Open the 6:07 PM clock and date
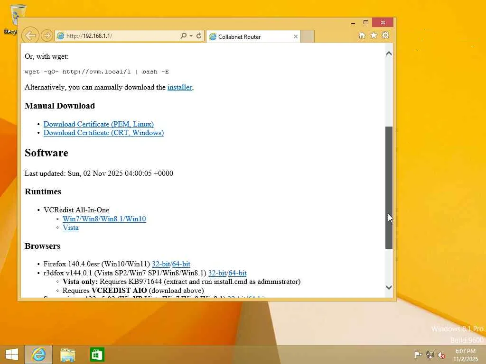The width and height of the screenshot is (486, 364). click(466, 355)
